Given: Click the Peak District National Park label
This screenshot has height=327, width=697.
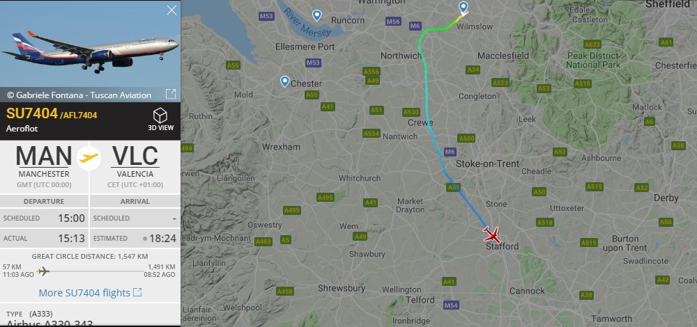Looking at the screenshot, I should [593, 61].
